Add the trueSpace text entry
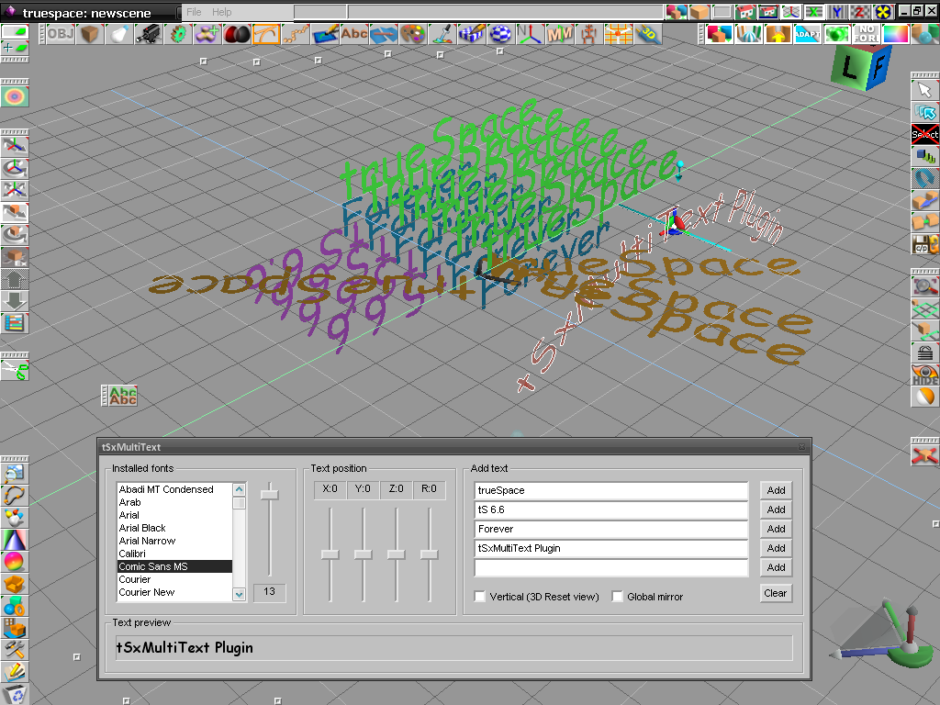Image resolution: width=940 pixels, height=705 pixels. pyautogui.click(x=776, y=490)
